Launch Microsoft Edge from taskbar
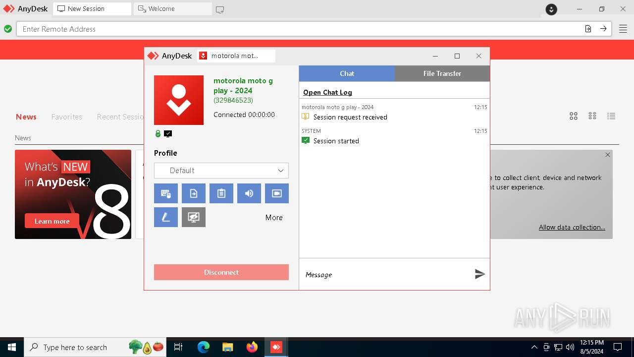 coord(204,347)
